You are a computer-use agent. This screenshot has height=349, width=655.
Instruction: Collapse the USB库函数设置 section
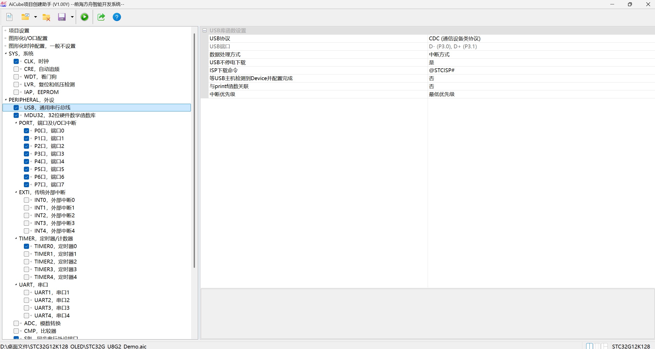click(x=205, y=31)
